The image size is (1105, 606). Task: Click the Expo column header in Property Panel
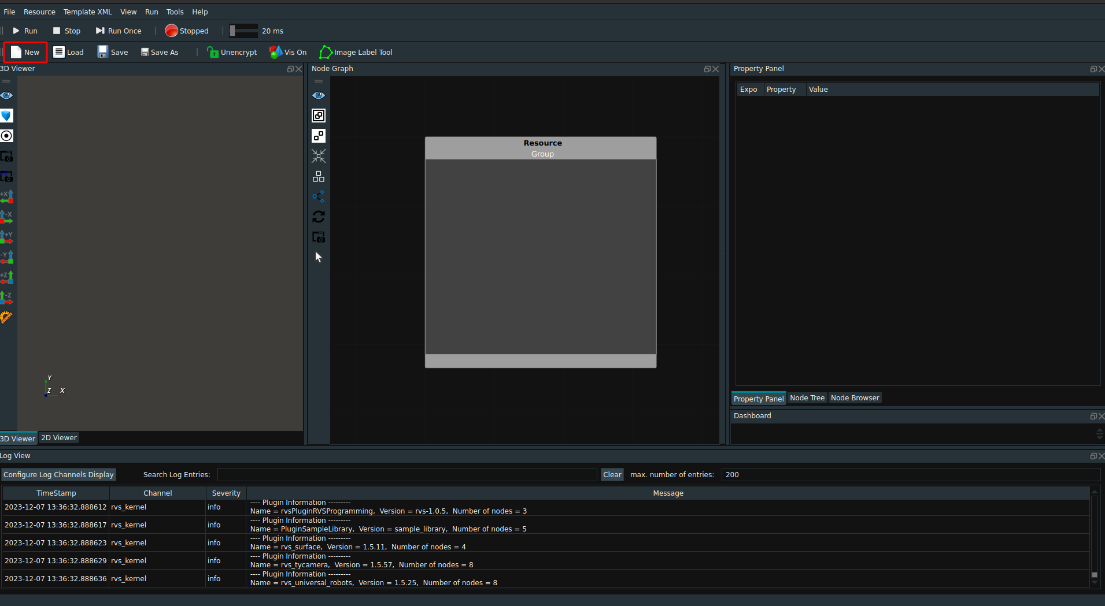[x=749, y=89]
